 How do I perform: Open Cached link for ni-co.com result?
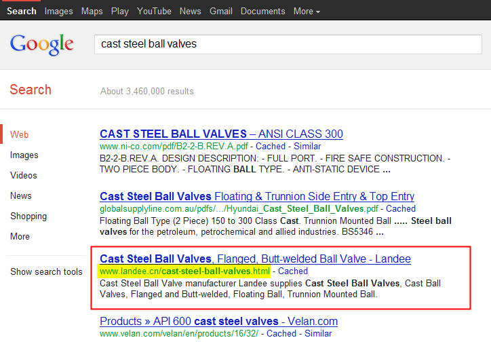pyautogui.click(x=271, y=147)
